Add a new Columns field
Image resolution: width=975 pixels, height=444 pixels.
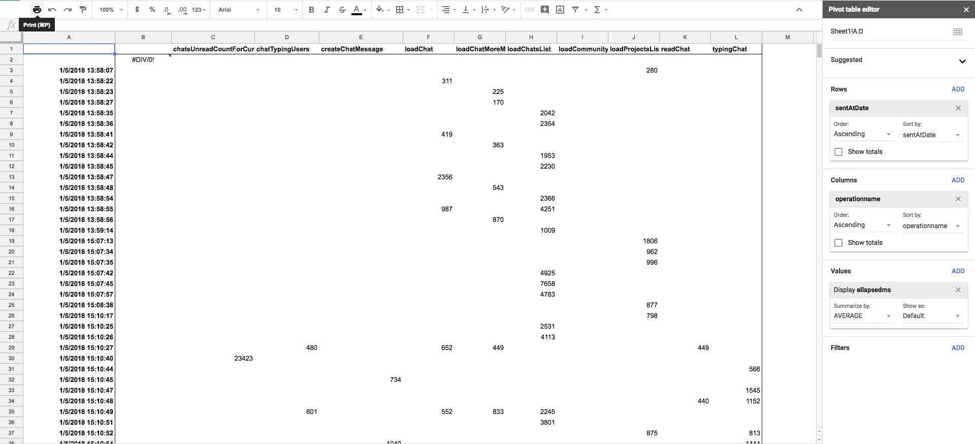958,180
